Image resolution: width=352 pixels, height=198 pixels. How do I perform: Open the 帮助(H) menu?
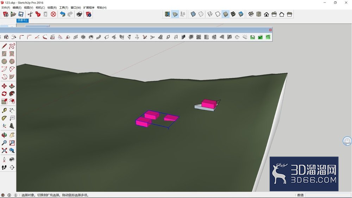(x=102, y=8)
